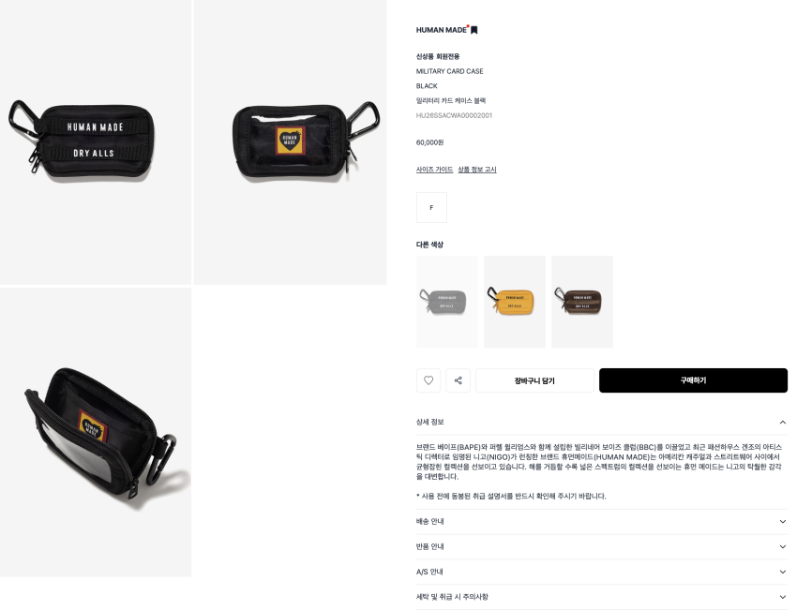Click the heart wishlist icon
The height and width of the screenshot is (610, 797).
(x=429, y=380)
